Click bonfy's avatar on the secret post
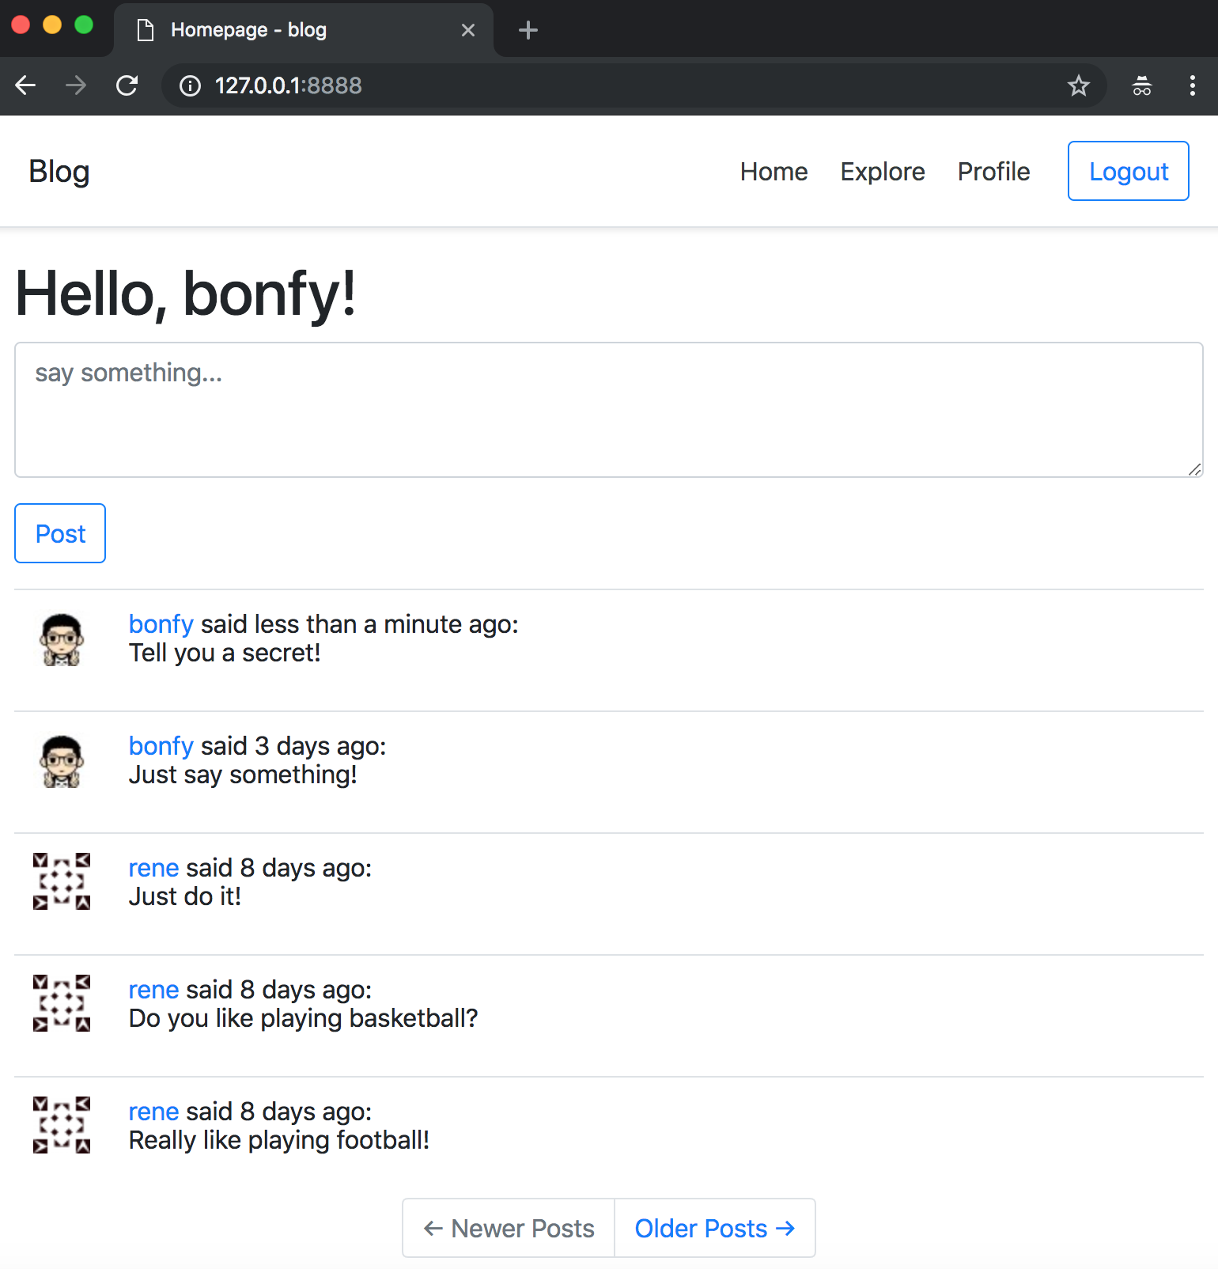 pos(62,639)
